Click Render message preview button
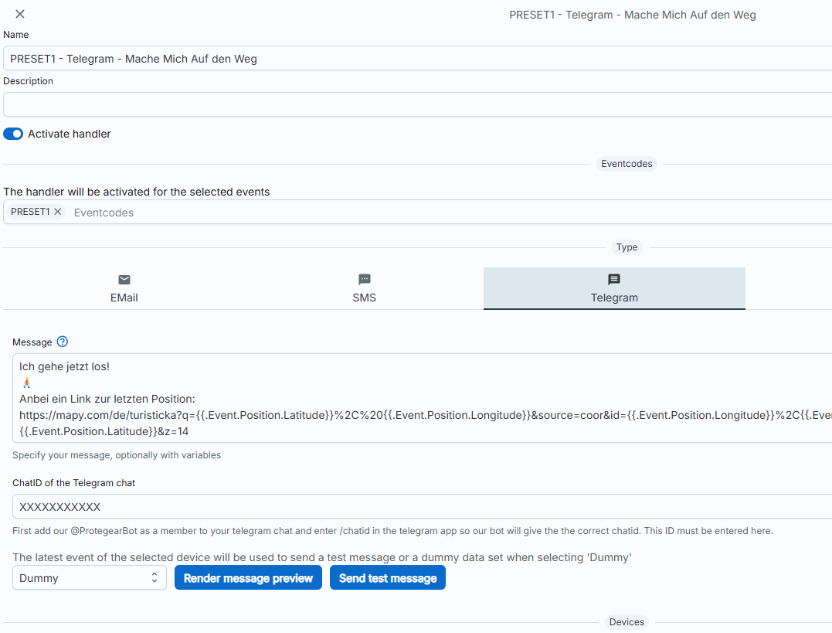Screen dimensions: 832x633 click(248, 578)
